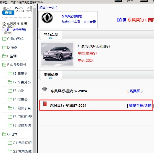Open the Dongfeng logo brand image

47,18
